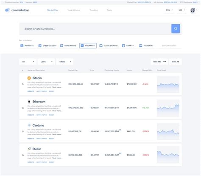Viewport: 201px width, 176px height.
Task: Click the coinmarketcap logo
Action: (17, 10)
